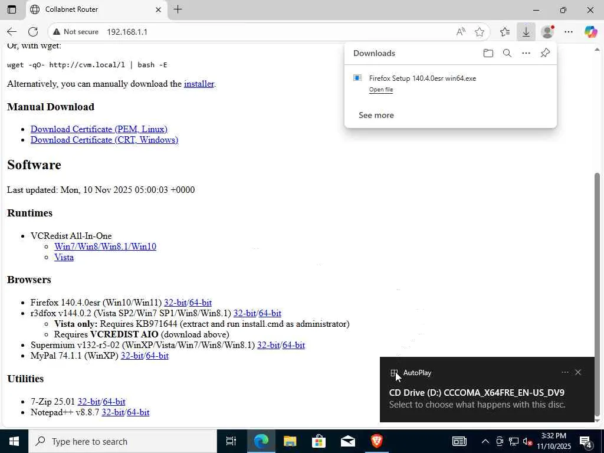The image size is (604, 453).
Task: Click the Last updated timestamp text
Action: pos(101,190)
